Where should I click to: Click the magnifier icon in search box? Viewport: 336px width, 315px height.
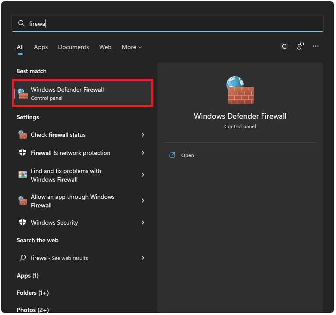[x=21, y=24]
